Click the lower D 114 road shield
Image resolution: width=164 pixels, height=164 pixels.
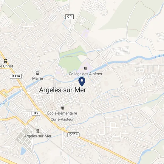point(73,134)
